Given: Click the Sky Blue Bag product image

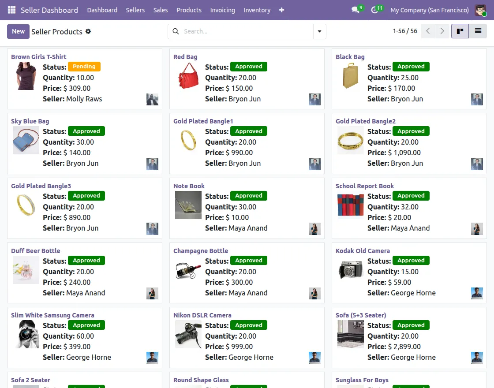Looking at the screenshot, I should coord(26,141).
